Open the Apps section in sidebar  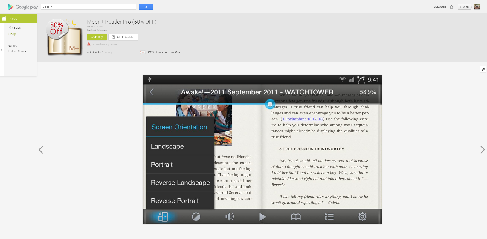19,18
